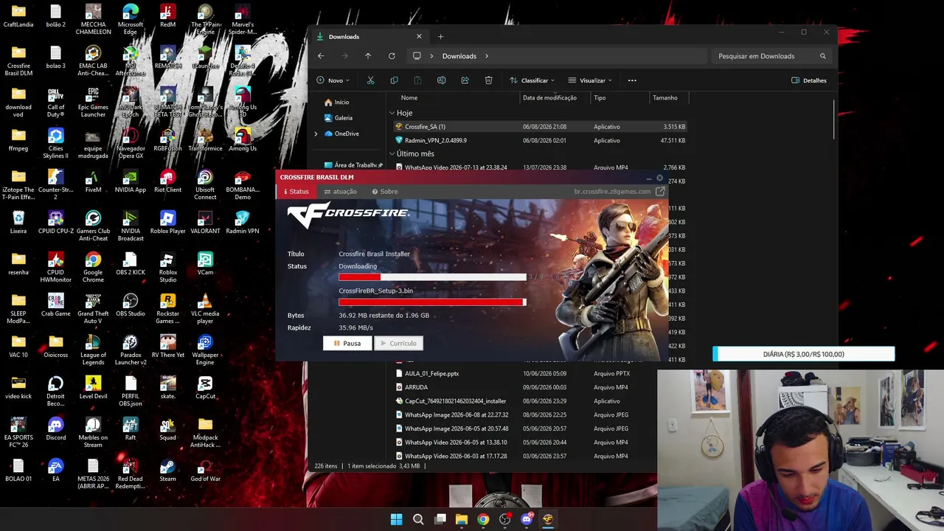The width and height of the screenshot is (944, 531).
Task: Select the Valorant desktop shortcut
Action: click(x=205, y=223)
